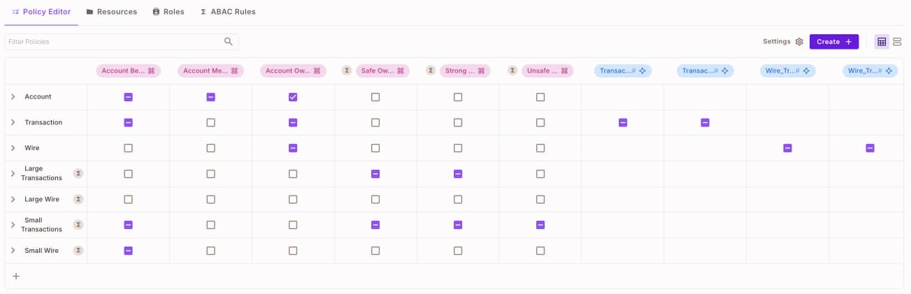The width and height of the screenshot is (911, 294).
Task: Click sigma icon beside Small Transactions
Action: click(78, 225)
